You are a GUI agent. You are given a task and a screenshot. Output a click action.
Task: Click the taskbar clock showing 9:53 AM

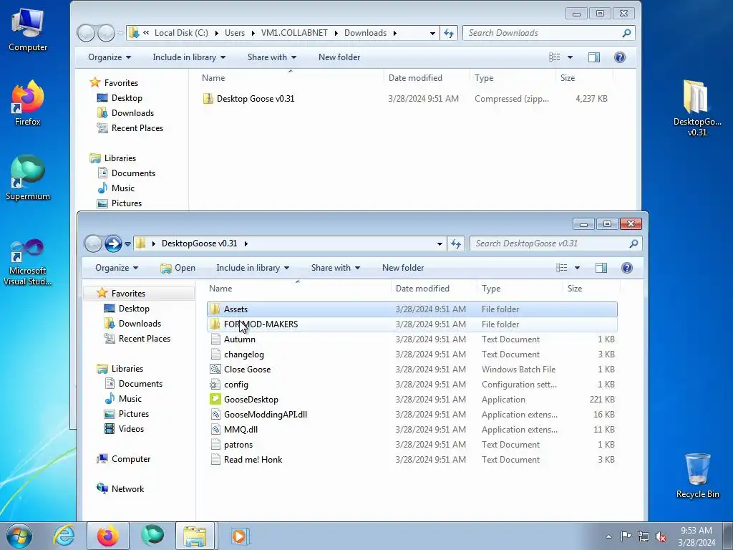[696, 536]
